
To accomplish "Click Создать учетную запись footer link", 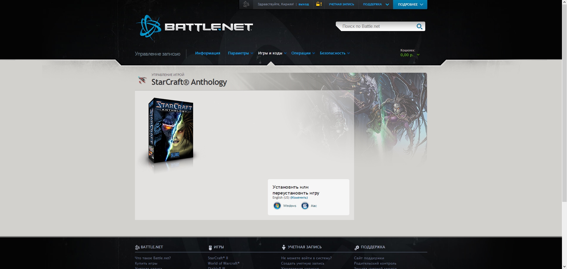I will pyautogui.click(x=302, y=263).
